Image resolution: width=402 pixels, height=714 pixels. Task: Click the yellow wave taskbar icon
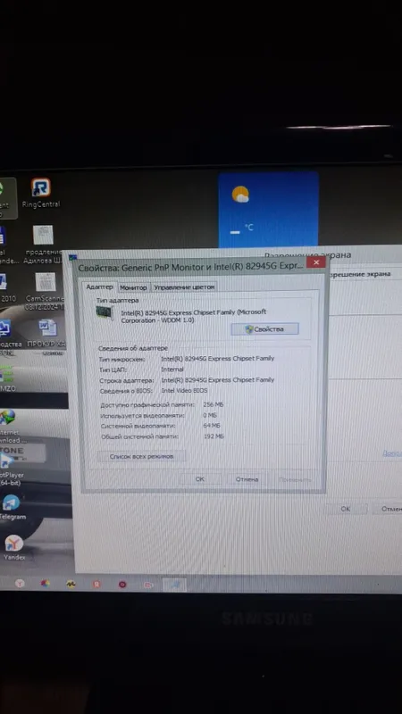tap(71, 584)
